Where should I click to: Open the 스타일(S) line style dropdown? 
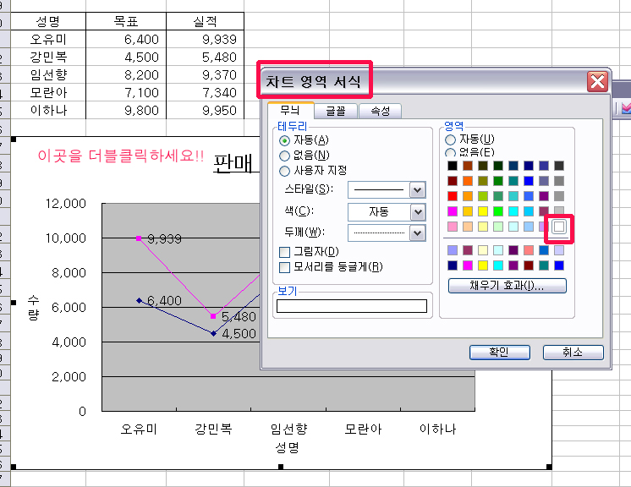[x=417, y=190]
